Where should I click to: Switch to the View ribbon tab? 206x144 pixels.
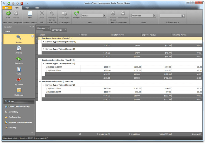point(27,8)
